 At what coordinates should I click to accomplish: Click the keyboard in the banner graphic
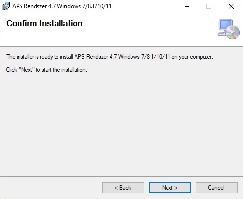point(222,34)
